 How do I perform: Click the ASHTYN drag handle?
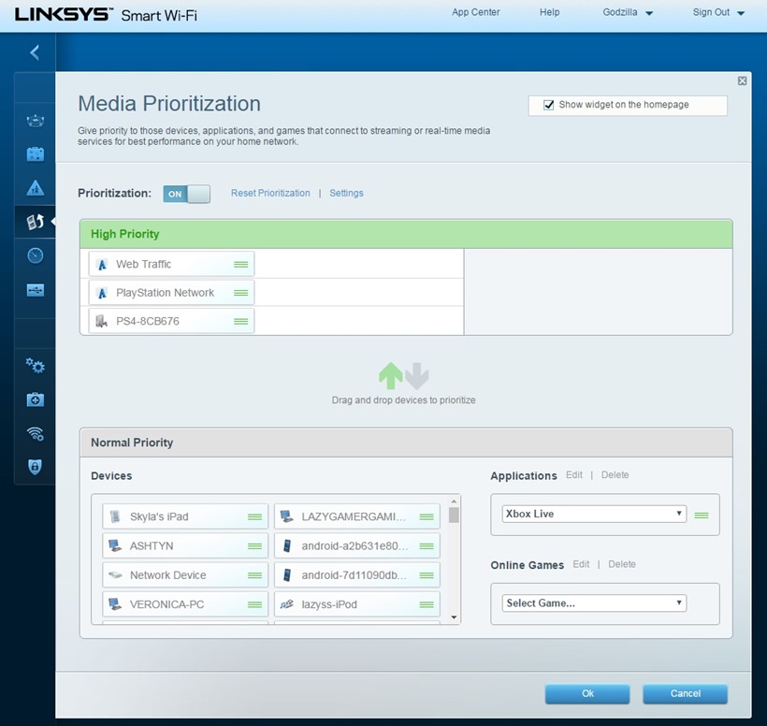[x=254, y=546]
